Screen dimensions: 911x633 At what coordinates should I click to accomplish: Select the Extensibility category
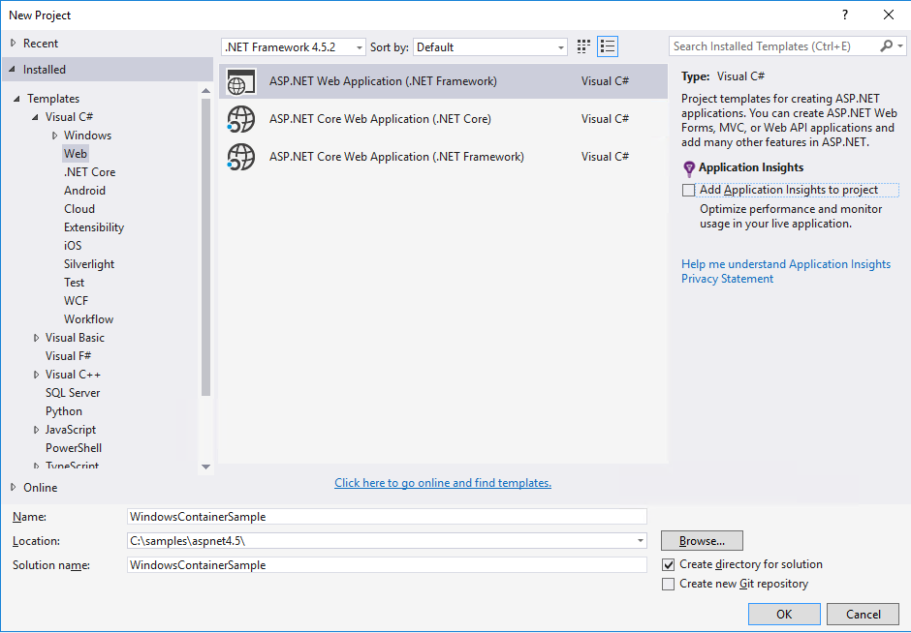[94, 227]
